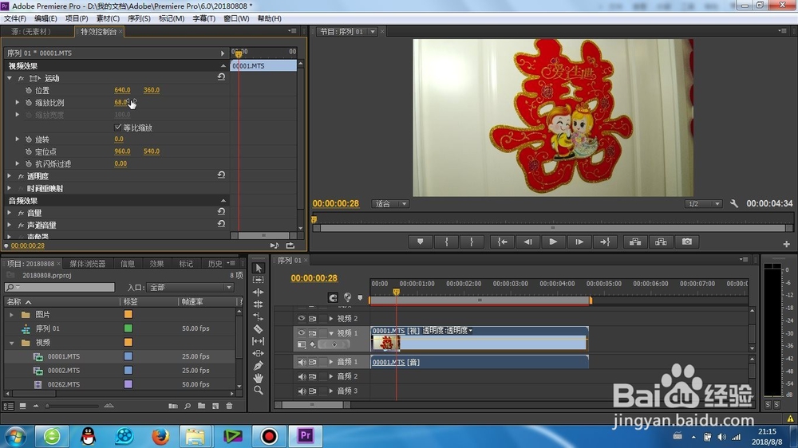Screen dimensions: 798x448
Task: Click the Extract button
Action: pos(661,242)
